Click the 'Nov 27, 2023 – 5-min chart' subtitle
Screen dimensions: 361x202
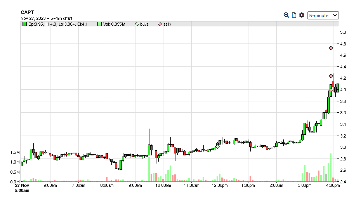47,18
